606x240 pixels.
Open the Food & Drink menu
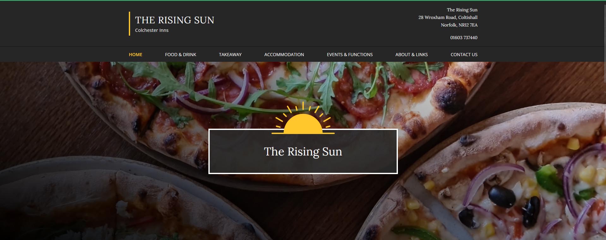[181, 55]
